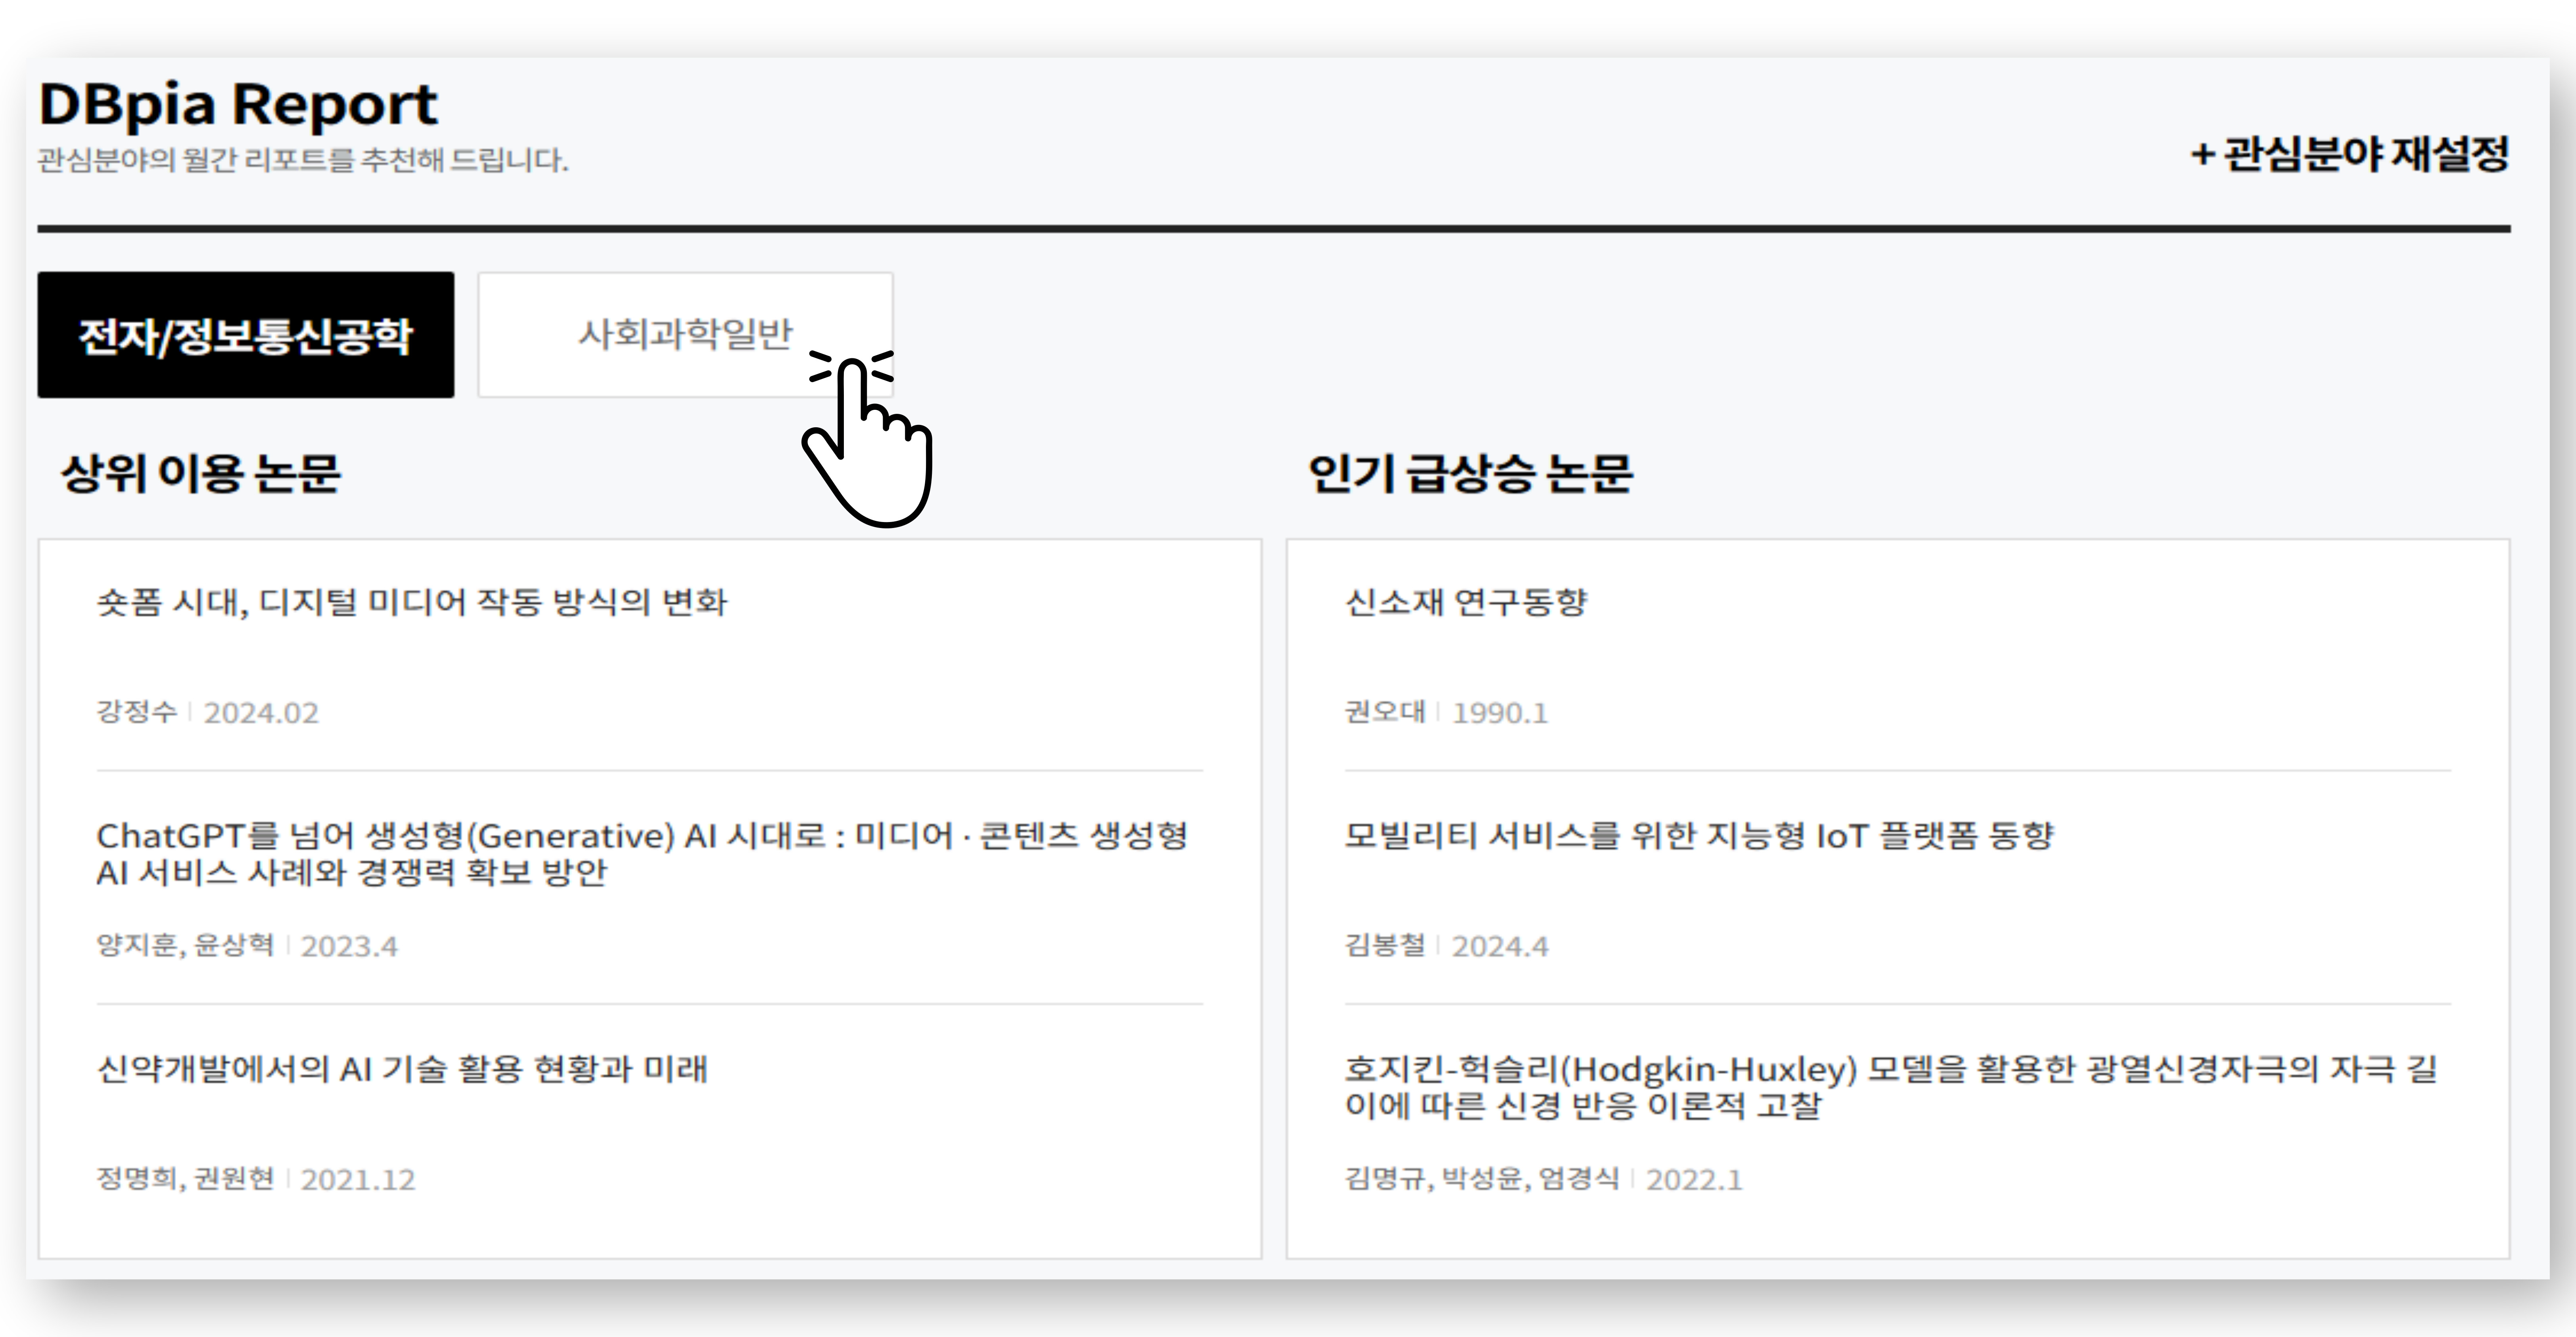Click authors 양지훈, 윤상혁

click(x=185, y=945)
